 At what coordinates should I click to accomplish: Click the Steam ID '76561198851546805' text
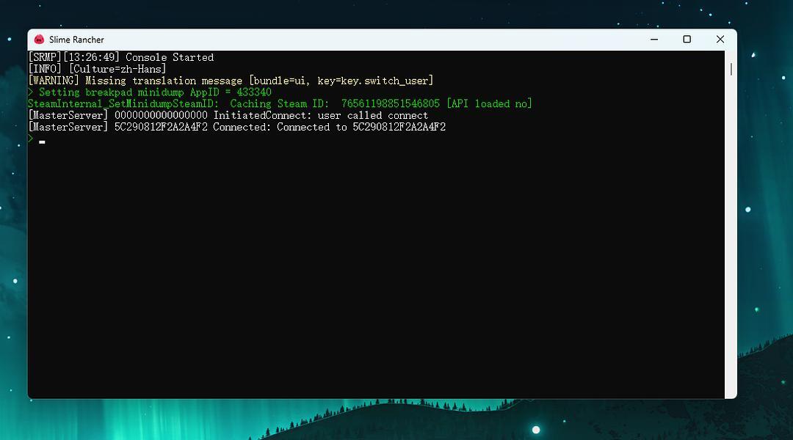(x=391, y=103)
